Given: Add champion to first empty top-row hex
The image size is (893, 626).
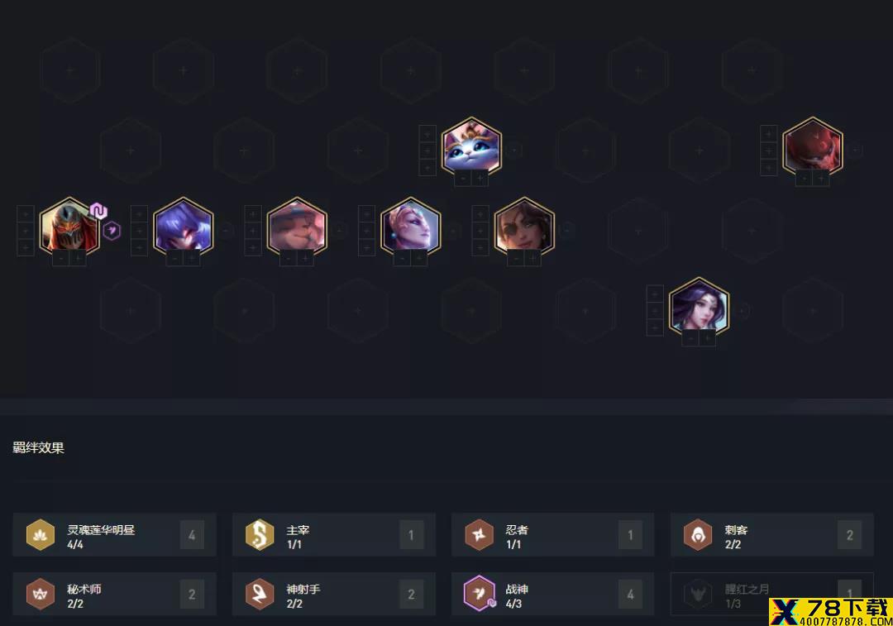Looking at the screenshot, I should point(70,70).
